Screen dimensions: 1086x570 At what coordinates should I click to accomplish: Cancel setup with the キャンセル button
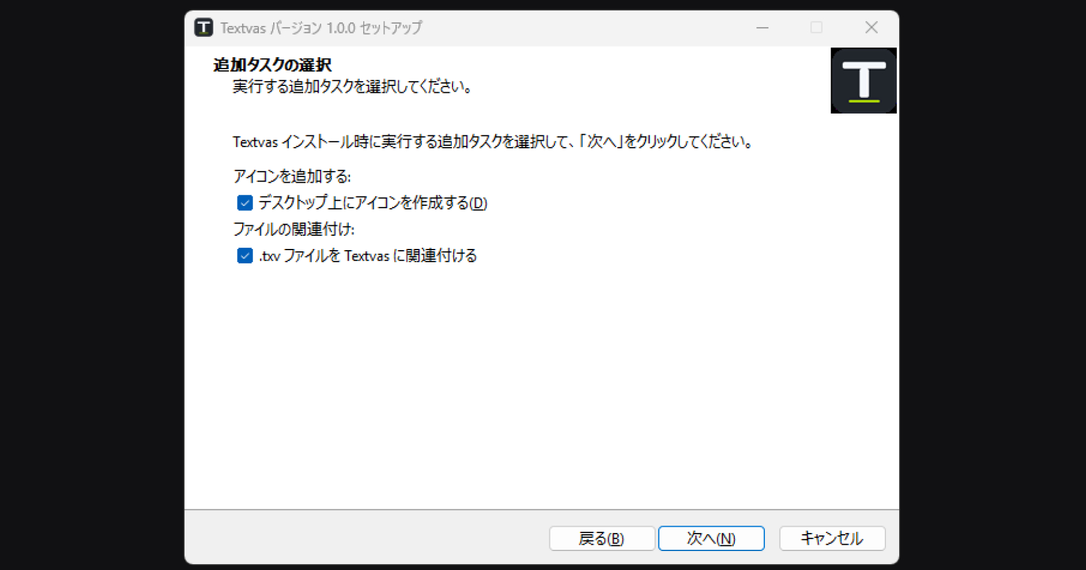[x=832, y=538]
